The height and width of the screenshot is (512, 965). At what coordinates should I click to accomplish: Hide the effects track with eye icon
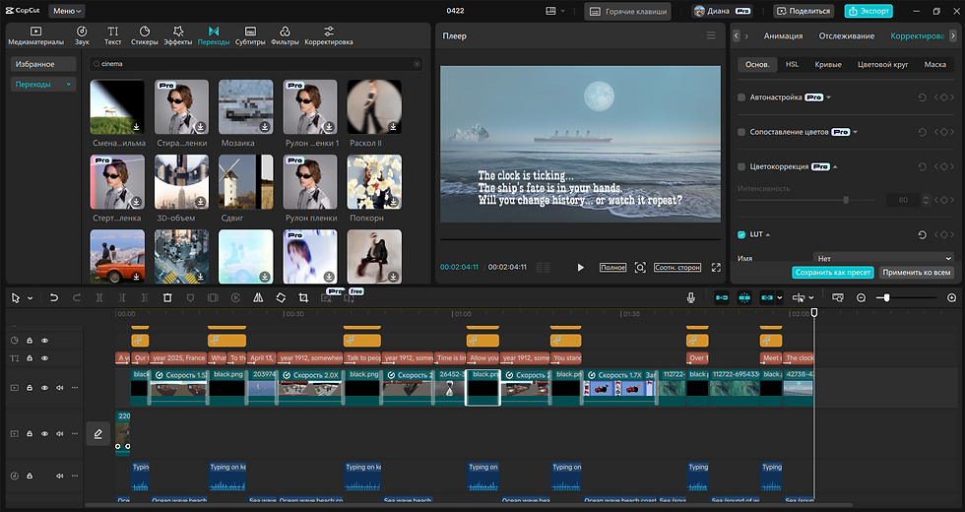click(x=45, y=341)
